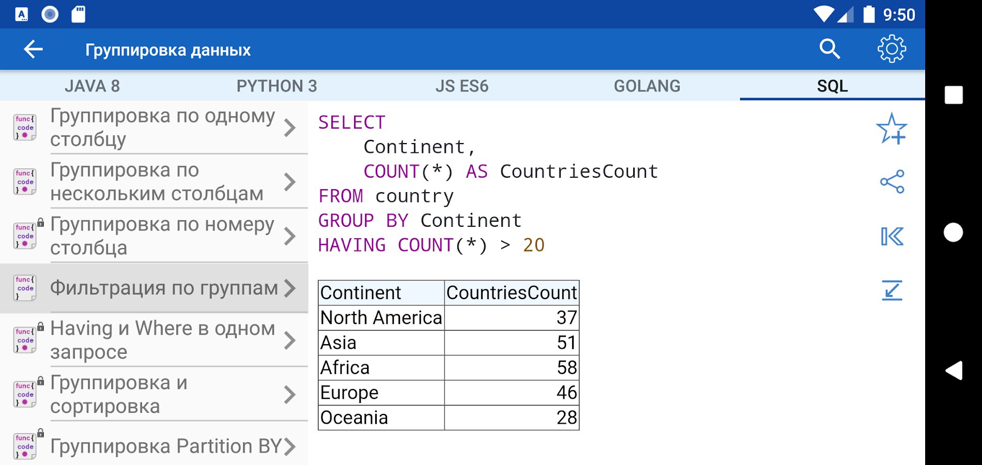
Task: Open settings gear icon
Action: click(892, 49)
